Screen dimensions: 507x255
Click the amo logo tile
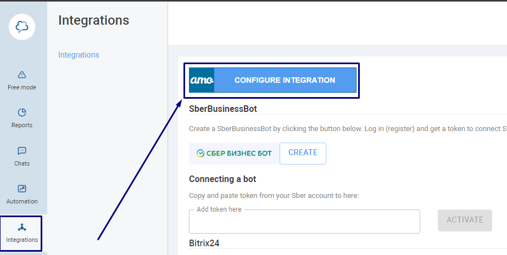pyautogui.click(x=202, y=80)
